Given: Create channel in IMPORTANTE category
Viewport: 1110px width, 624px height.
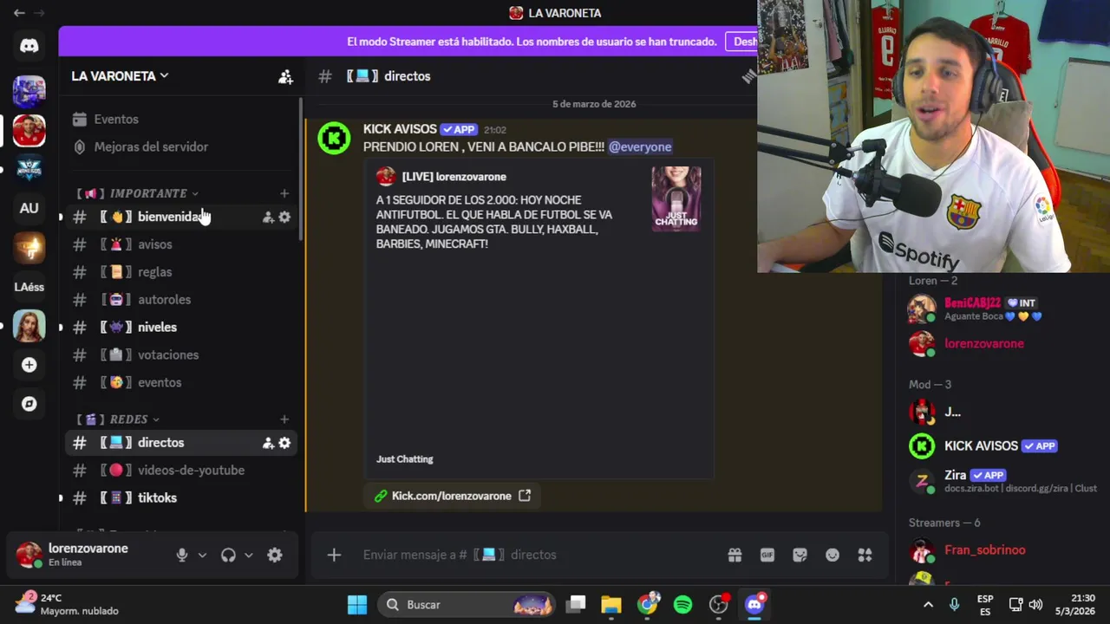Looking at the screenshot, I should [x=284, y=193].
